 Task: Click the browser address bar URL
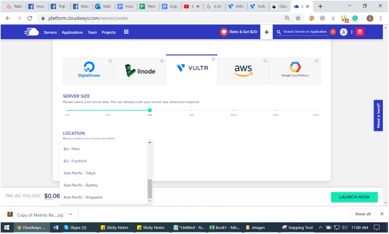(x=88, y=18)
